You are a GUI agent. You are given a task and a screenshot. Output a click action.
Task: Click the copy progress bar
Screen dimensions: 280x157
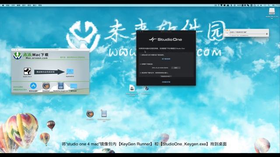(x=247, y=34)
